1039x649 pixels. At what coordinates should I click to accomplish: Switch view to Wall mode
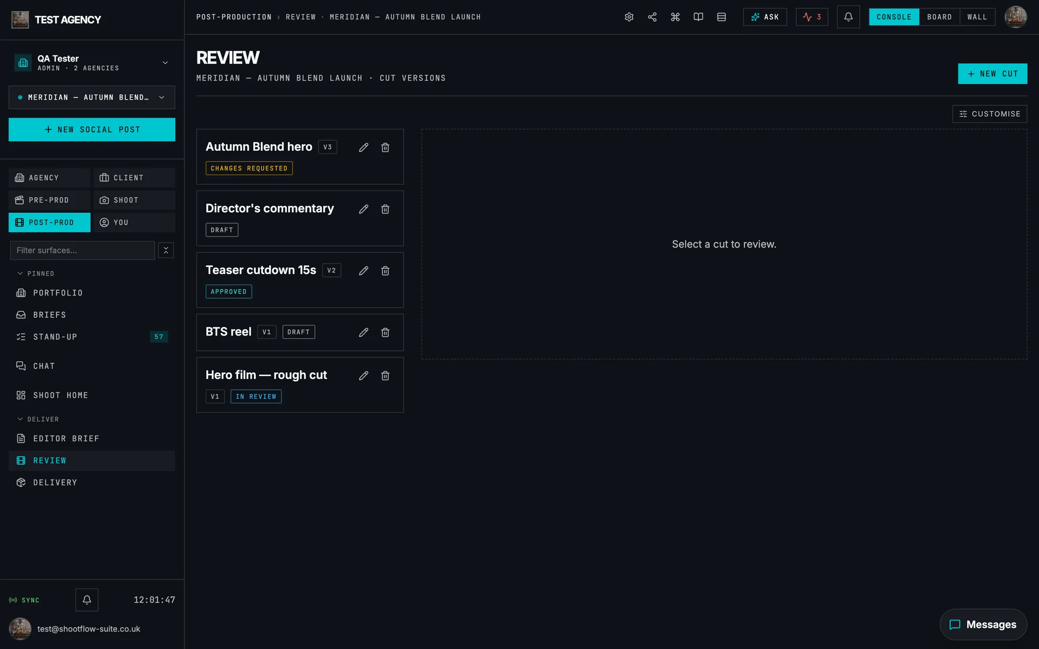point(977,17)
